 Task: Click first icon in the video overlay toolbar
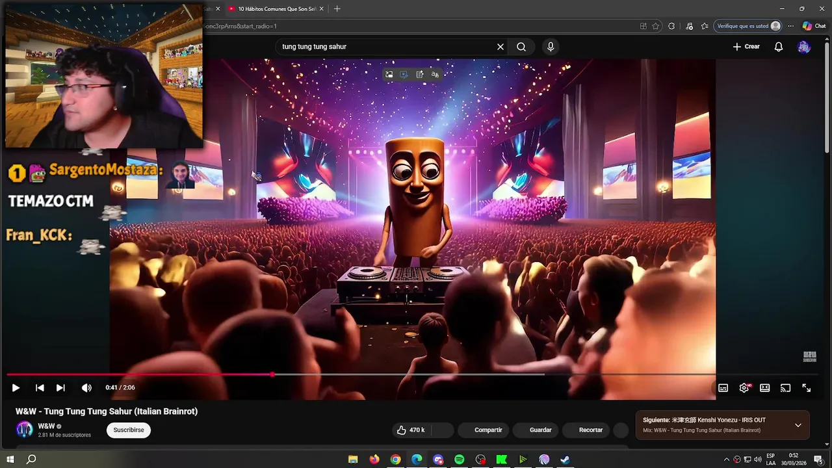tap(389, 74)
